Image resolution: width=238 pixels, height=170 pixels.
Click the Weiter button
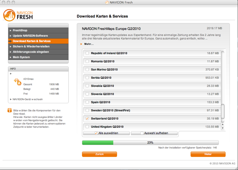pyautogui.click(x=208, y=154)
